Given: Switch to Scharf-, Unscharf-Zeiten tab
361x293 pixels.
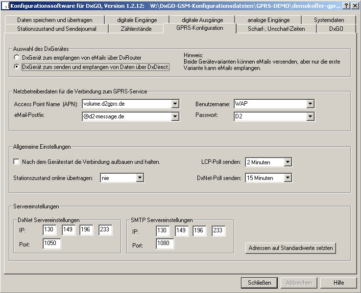Looking at the screenshot, I should [275, 29].
